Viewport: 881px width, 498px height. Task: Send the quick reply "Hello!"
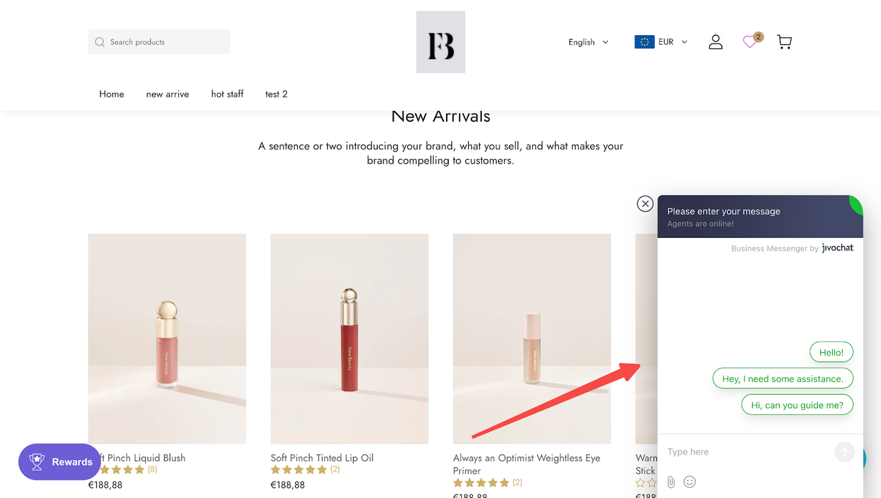pyautogui.click(x=831, y=353)
